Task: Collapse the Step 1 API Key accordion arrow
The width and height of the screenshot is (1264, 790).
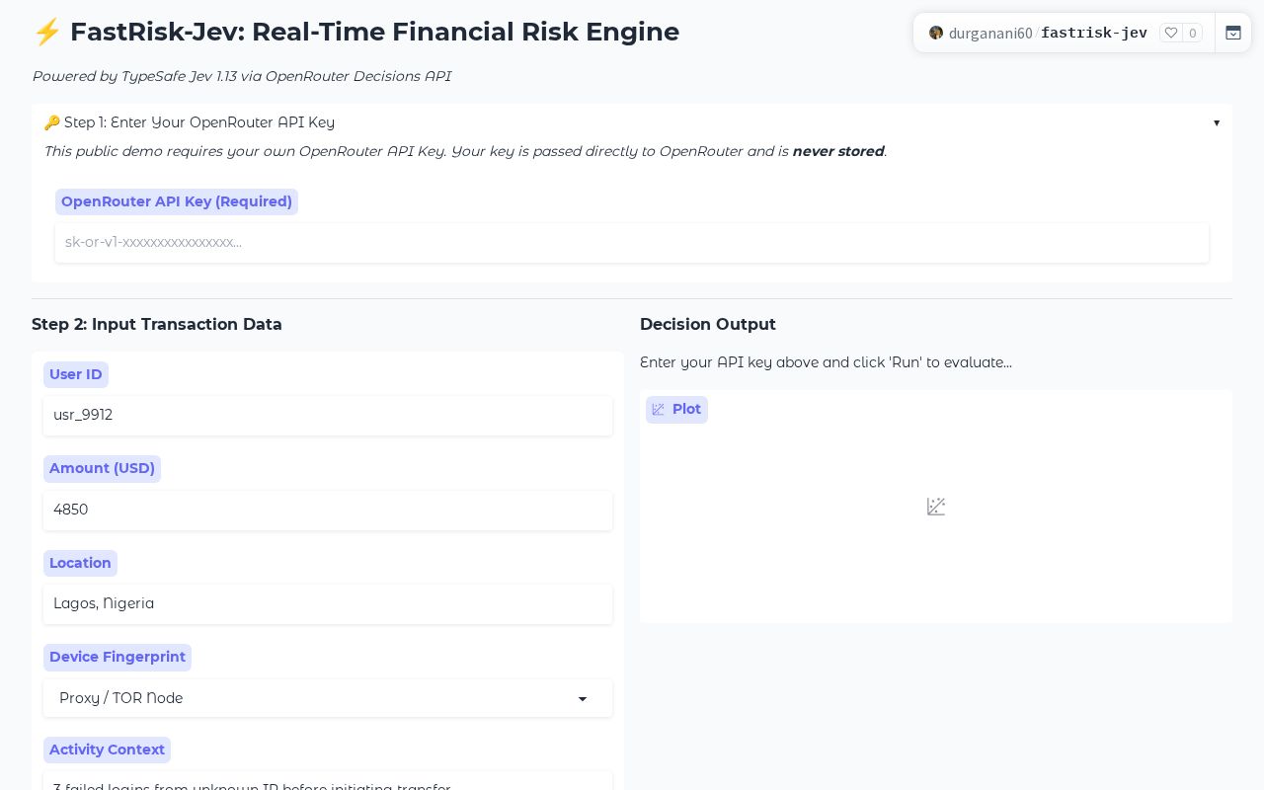Action: pyautogui.click(x=1217, y=122)
